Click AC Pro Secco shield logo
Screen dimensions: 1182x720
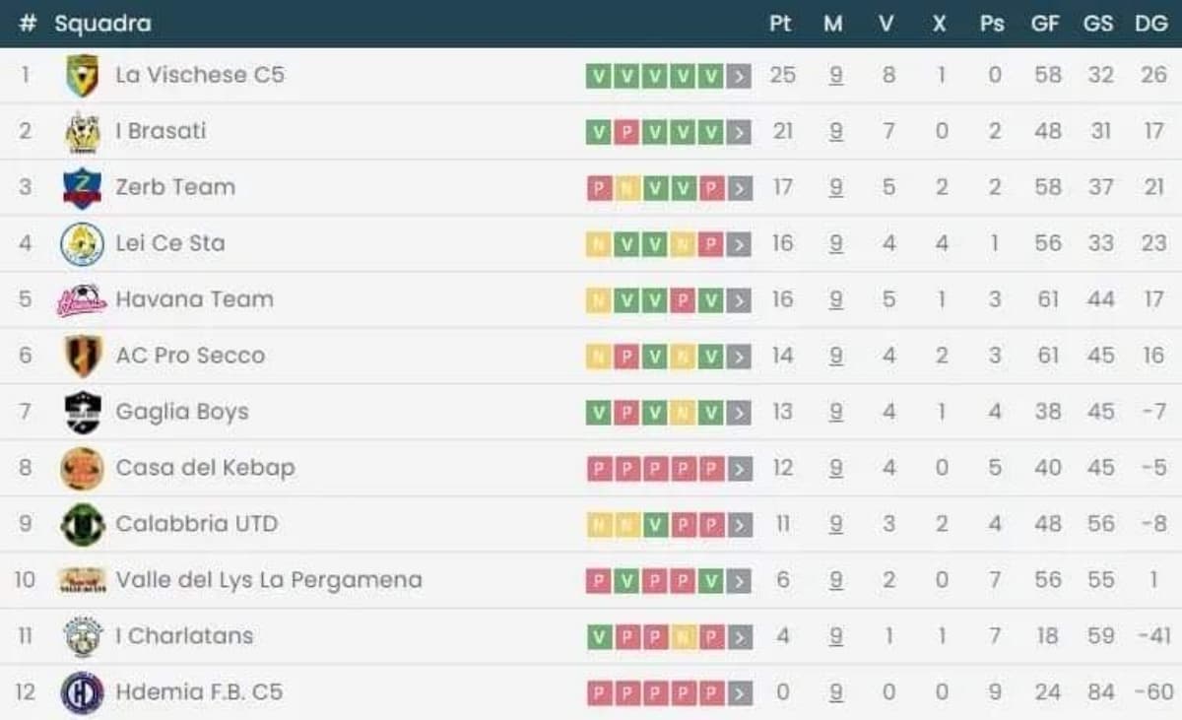point(82,357)
